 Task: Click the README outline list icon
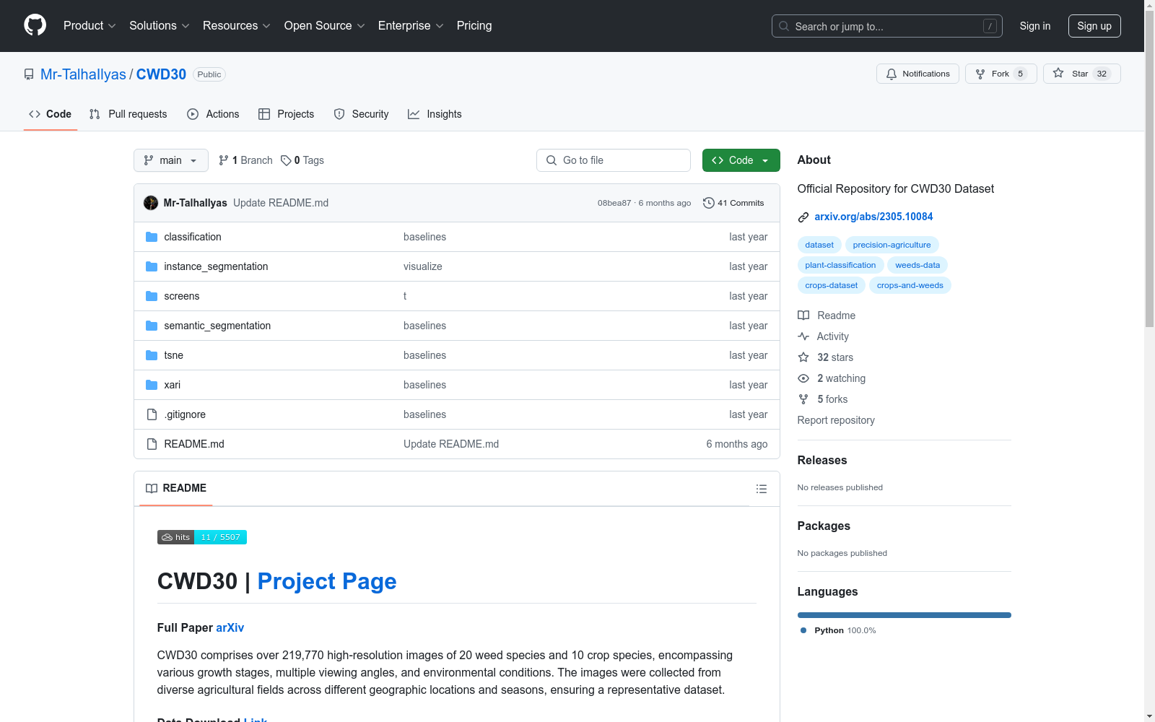tap(761, 489)
